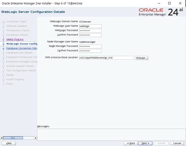Screen dimensions: 186x146
Task: Select the Shared Location Details step
Action: click(20, 66)
